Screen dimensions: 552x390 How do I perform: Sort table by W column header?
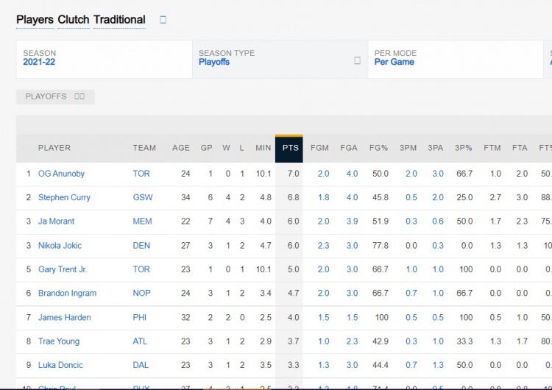pyautogui.click(x=226, y=148)
